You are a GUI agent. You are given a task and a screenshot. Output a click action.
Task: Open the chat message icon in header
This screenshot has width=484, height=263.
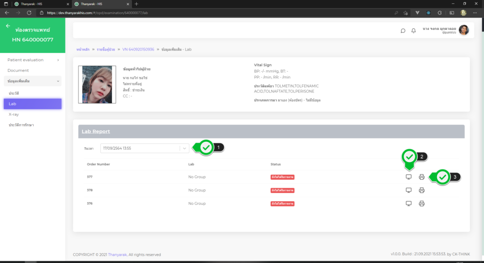pyautogui.click(x=403, y=31)
